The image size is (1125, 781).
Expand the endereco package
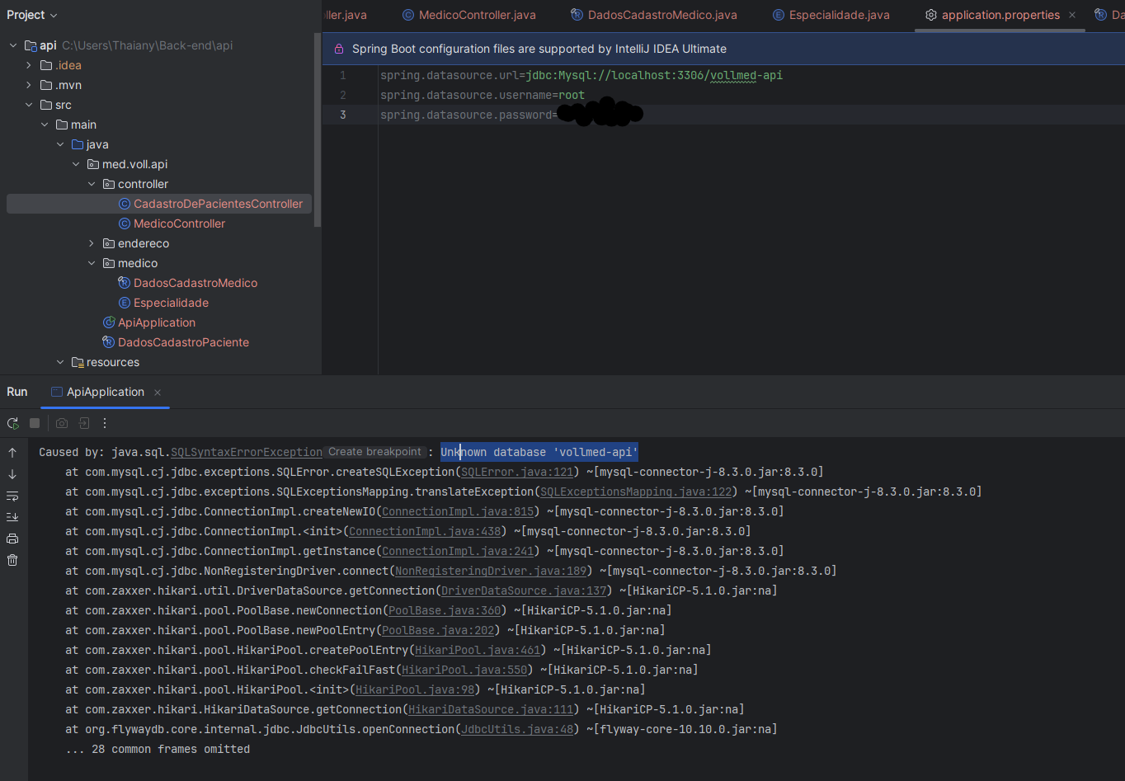[x=92, y=243]
